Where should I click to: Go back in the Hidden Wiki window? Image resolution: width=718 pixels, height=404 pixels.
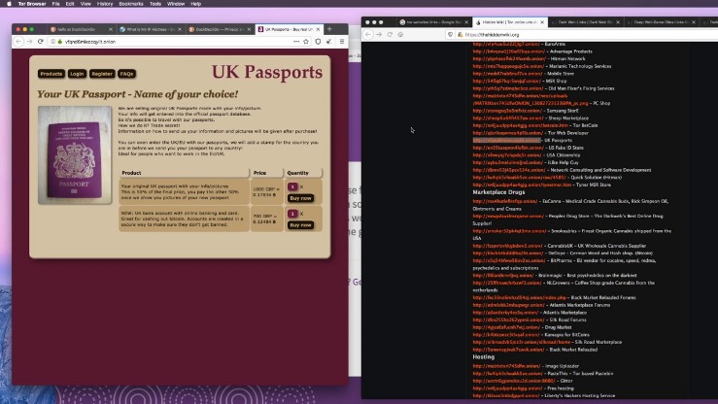click(368, 35)
